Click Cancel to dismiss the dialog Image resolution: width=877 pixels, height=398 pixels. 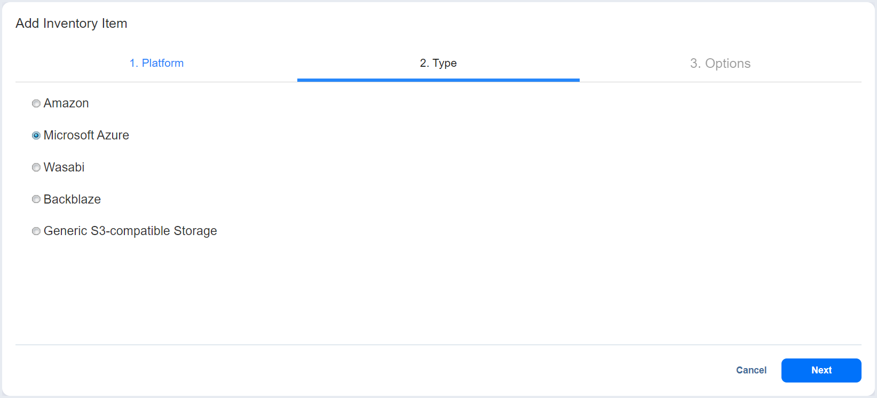(x=751, y=370)
